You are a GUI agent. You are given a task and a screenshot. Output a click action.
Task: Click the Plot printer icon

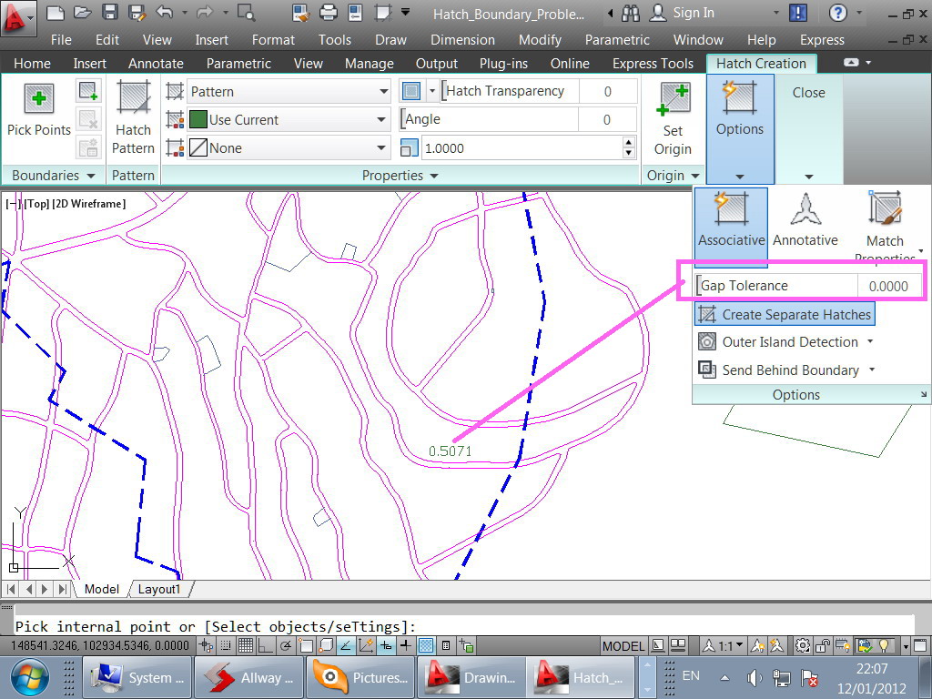(328, 13)
